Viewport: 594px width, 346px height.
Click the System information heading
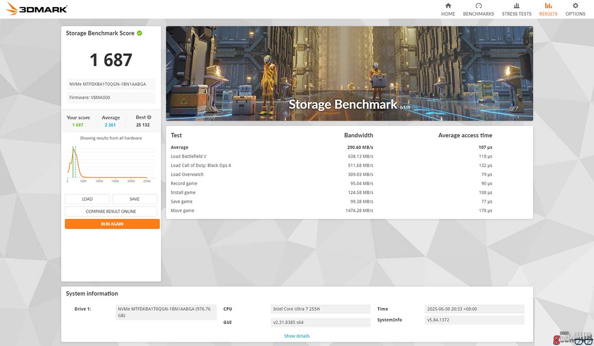click(92, 294)
